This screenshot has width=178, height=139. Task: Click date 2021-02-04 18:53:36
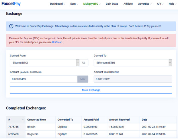coord(154,134)
